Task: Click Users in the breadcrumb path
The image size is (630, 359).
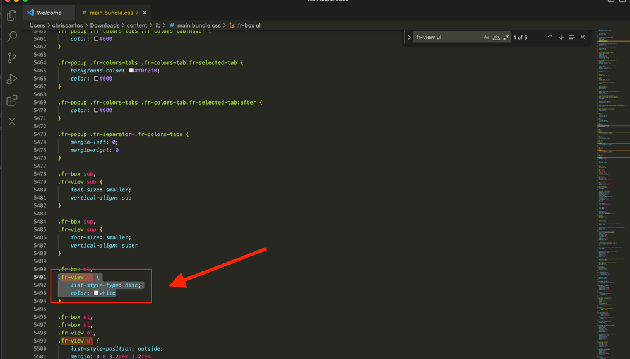Action: [37, 25]
